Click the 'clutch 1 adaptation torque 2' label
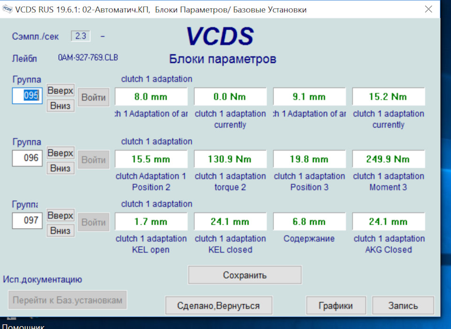451x329 pixels. (230, 182)
